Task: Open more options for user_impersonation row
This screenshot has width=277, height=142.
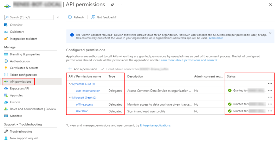Action: click(x=270, y=90)
